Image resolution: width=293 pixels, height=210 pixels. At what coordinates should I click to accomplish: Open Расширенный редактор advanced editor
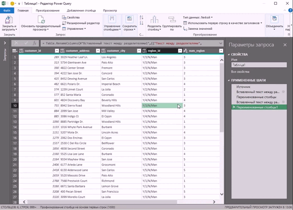[81, 23]
